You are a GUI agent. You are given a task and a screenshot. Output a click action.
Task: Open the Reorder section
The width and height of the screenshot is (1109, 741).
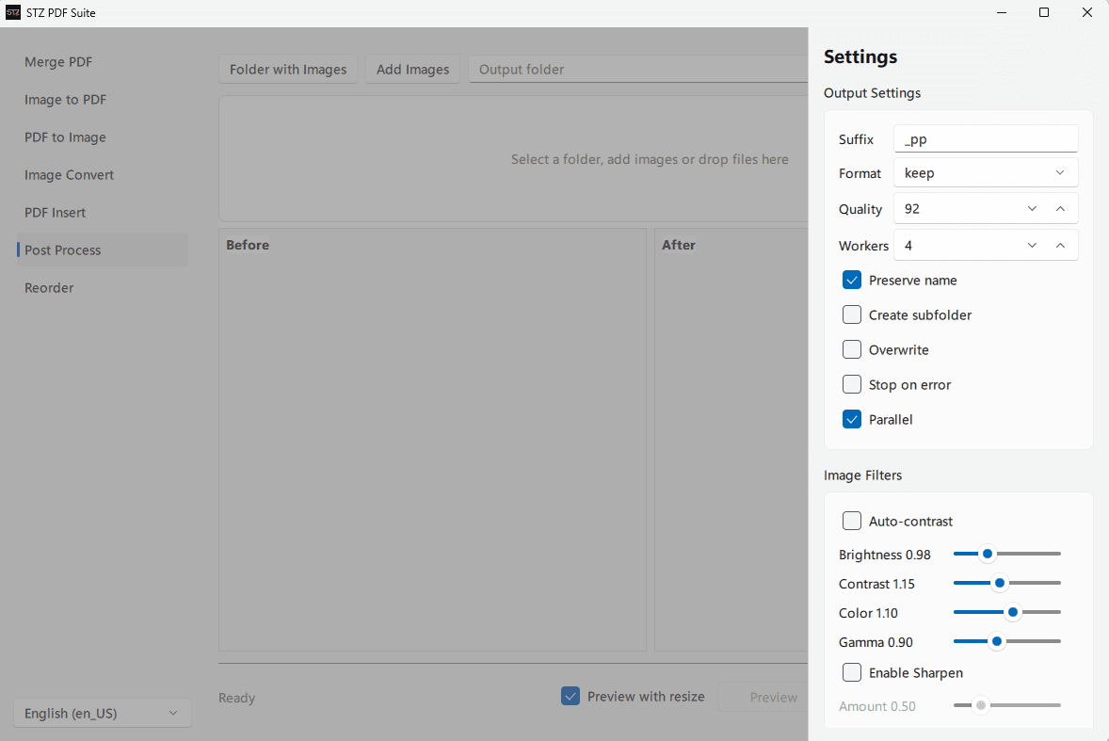103,288
